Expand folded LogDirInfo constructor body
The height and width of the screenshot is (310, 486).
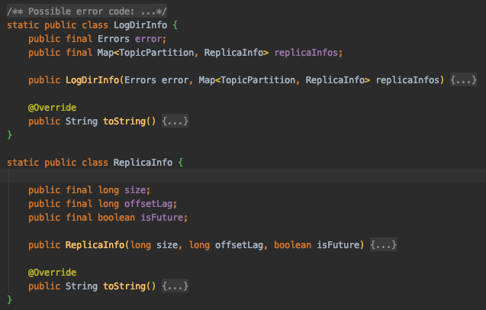[463, 80]
